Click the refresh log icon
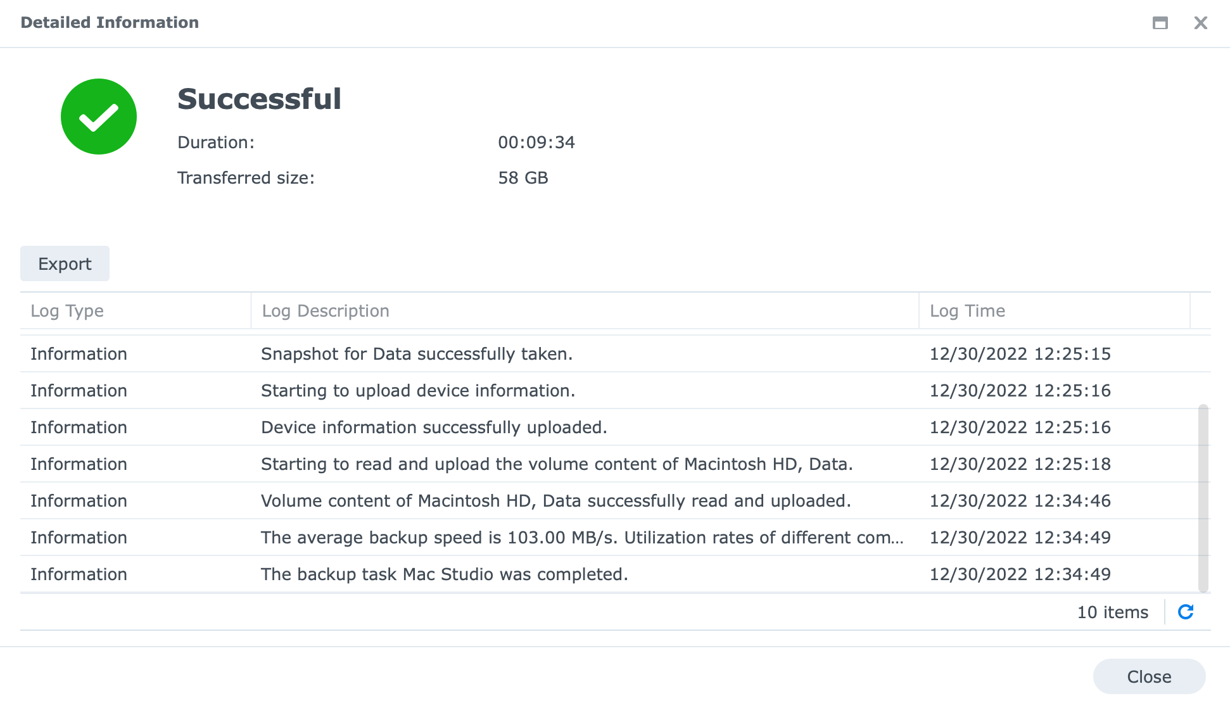This screenshot has height=703, width=1230. point(1186,612)
